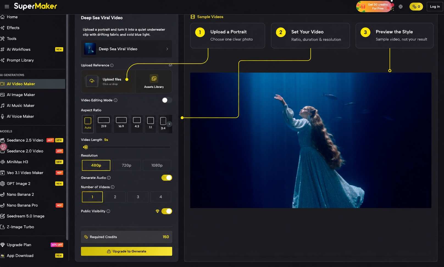
Task: Select Veo 3.1 Video Maker model
Action: pyautogui.click(x=25, y=173)
